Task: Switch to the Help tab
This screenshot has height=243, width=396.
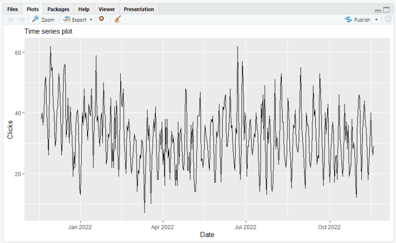Action: pos(84,9)
